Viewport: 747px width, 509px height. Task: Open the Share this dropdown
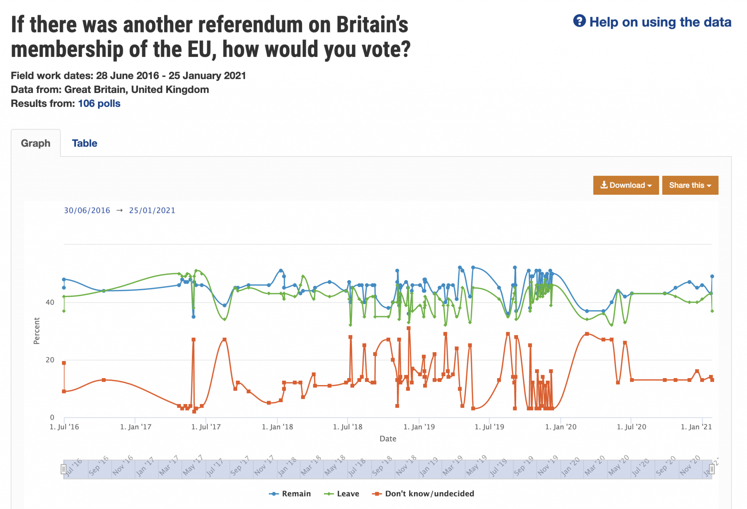tap(690, 185)
